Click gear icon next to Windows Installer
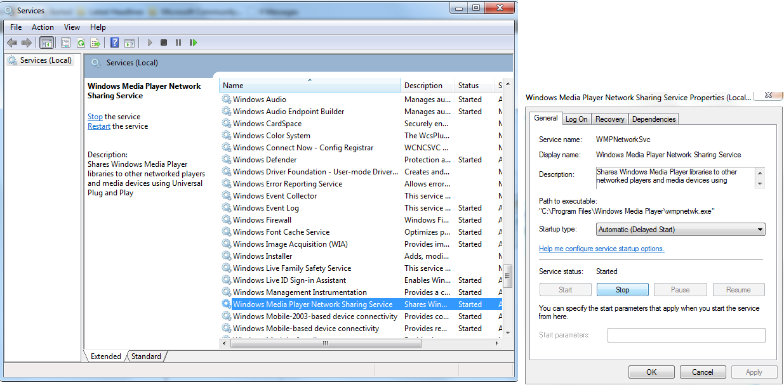Screen dimensions: 784x385 (226, 256)
